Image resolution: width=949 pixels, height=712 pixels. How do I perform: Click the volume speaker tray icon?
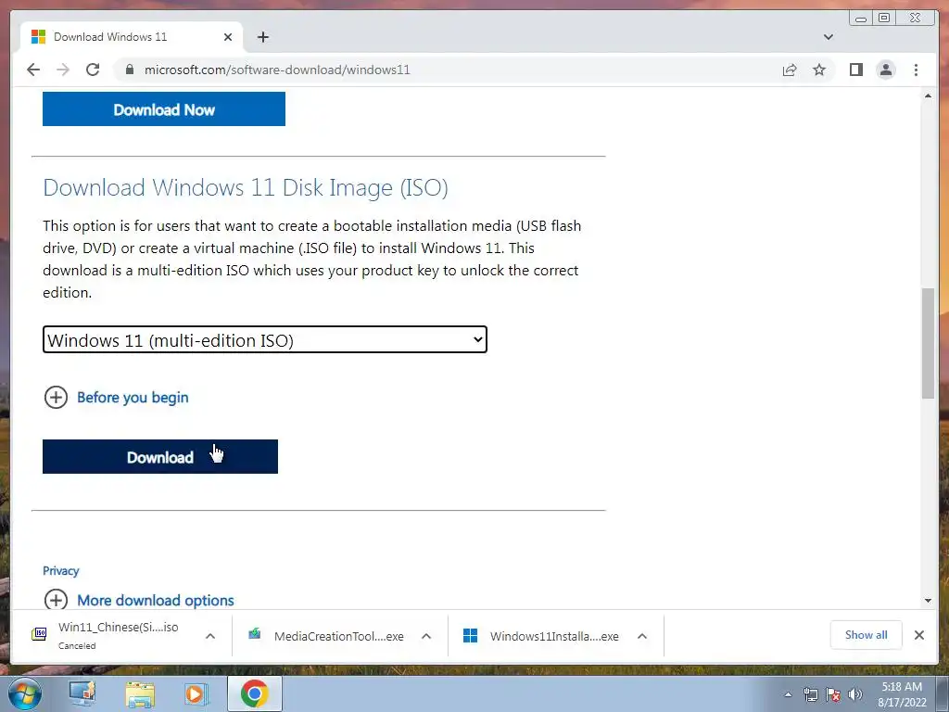pyautogui.click(x=854, y=694)
